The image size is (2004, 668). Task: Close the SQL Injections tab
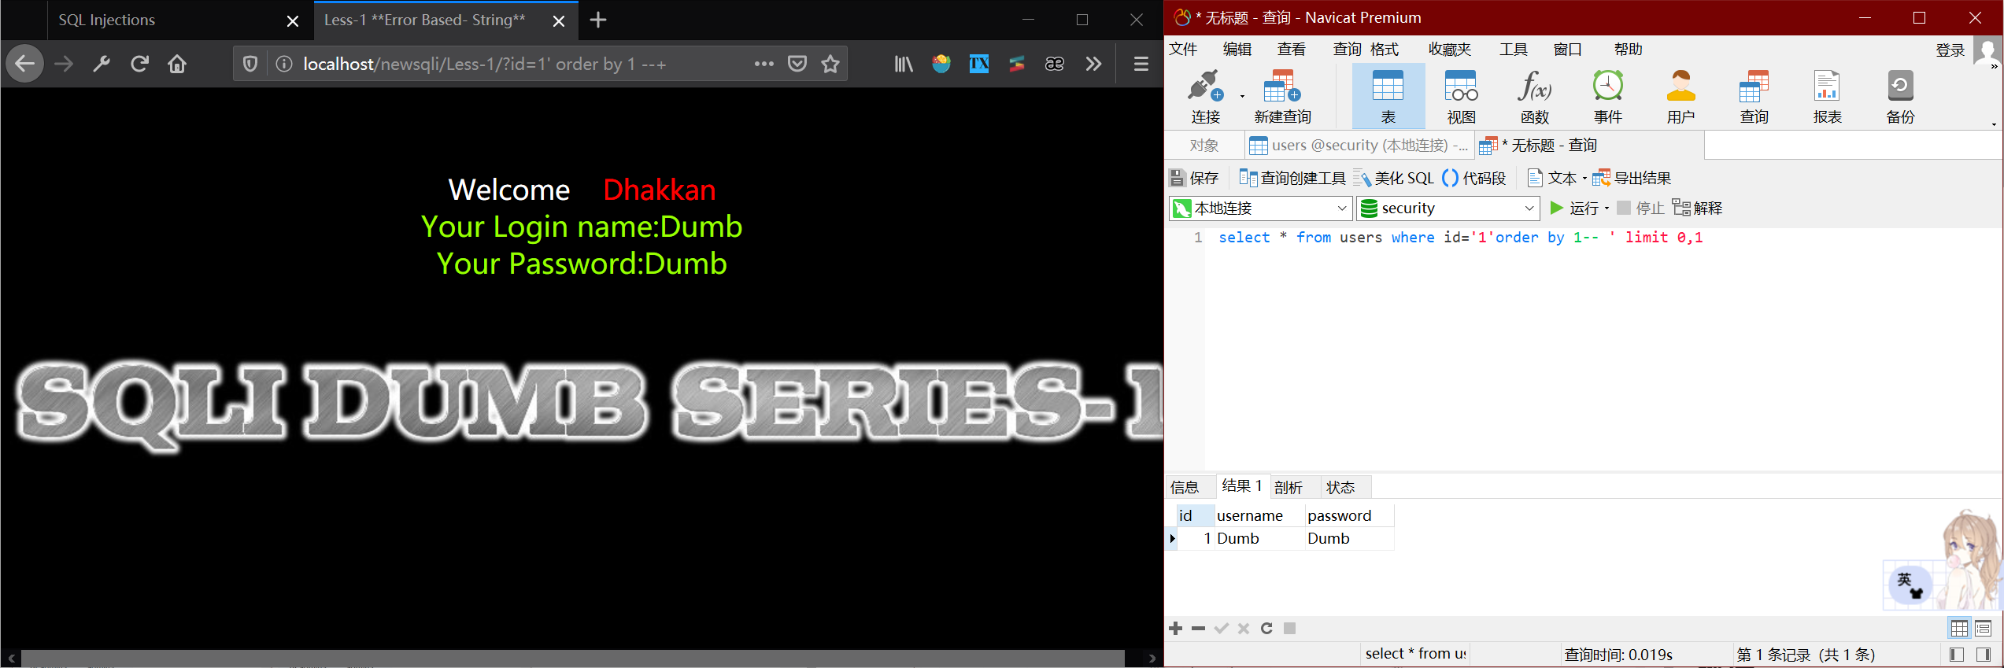[293, 21]
